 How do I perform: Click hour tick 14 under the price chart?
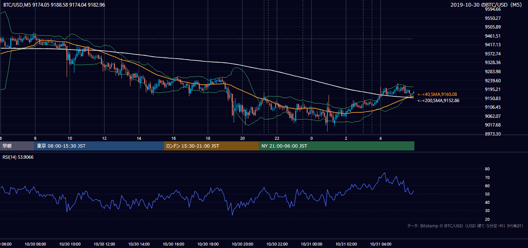139,138
